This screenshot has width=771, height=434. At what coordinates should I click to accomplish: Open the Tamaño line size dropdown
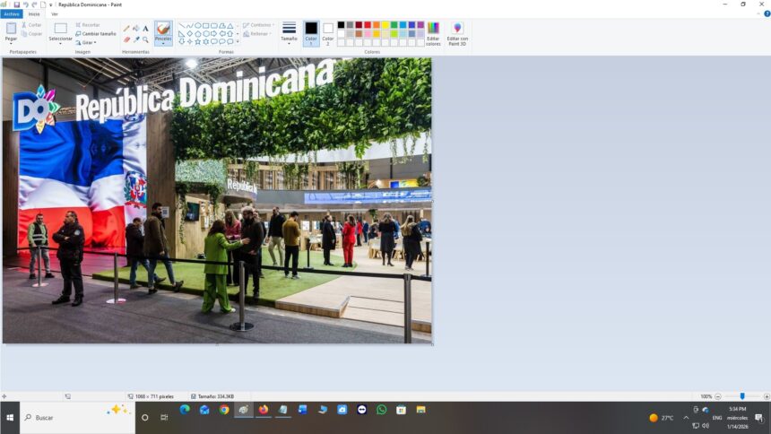(x=289, y=33)
